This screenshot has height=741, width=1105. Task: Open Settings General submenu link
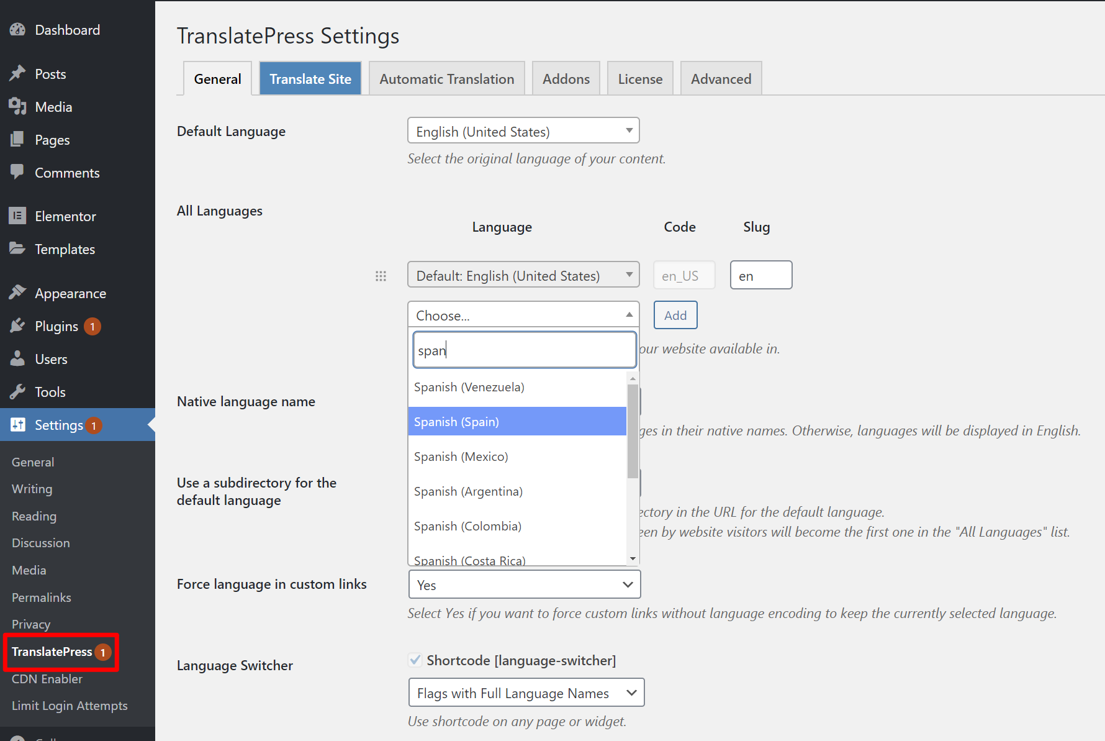[33, 462]
